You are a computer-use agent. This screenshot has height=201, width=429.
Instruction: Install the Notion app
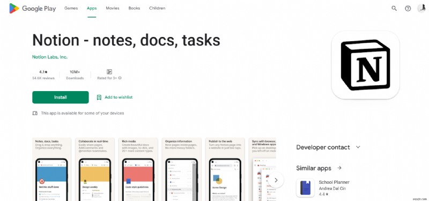(x=61, y=98)
